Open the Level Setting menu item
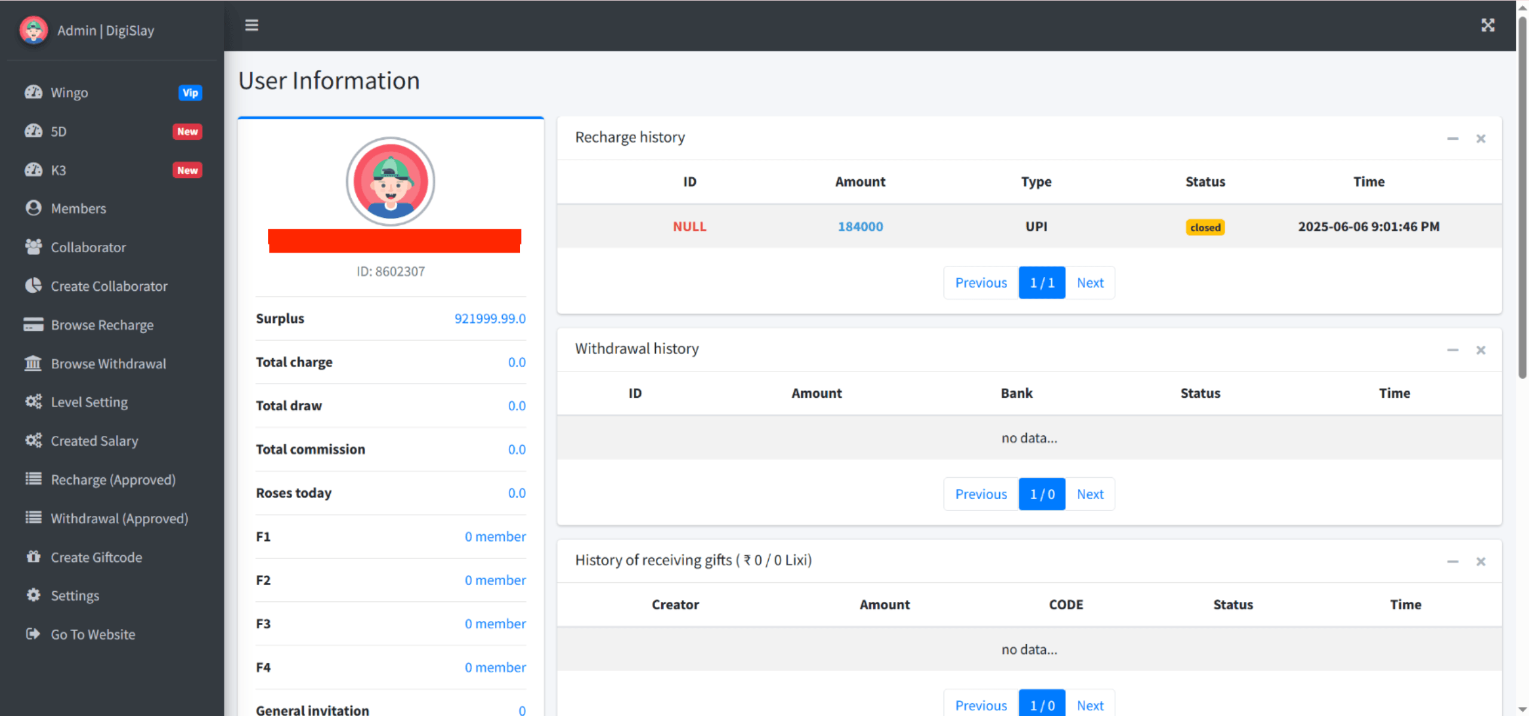The height and width of the screenshot is (716, 1529). pyautogui.click(x=89, y=402)
